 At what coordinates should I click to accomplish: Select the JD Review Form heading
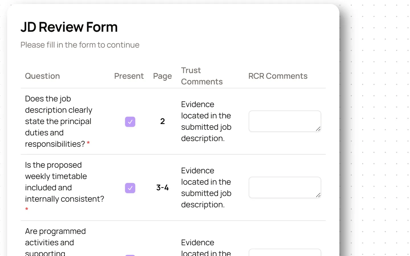point(69,27)
